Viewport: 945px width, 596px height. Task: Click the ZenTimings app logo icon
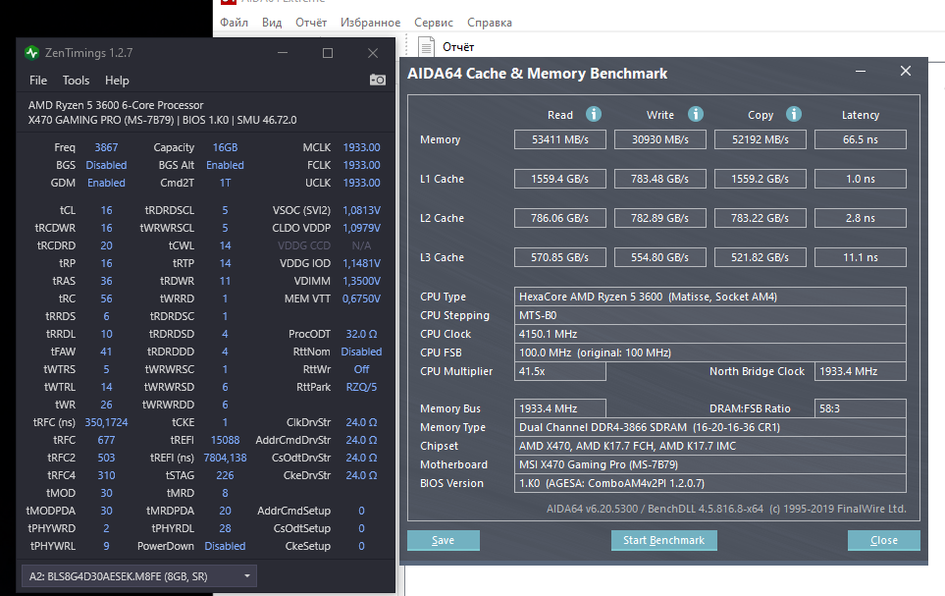32,53
